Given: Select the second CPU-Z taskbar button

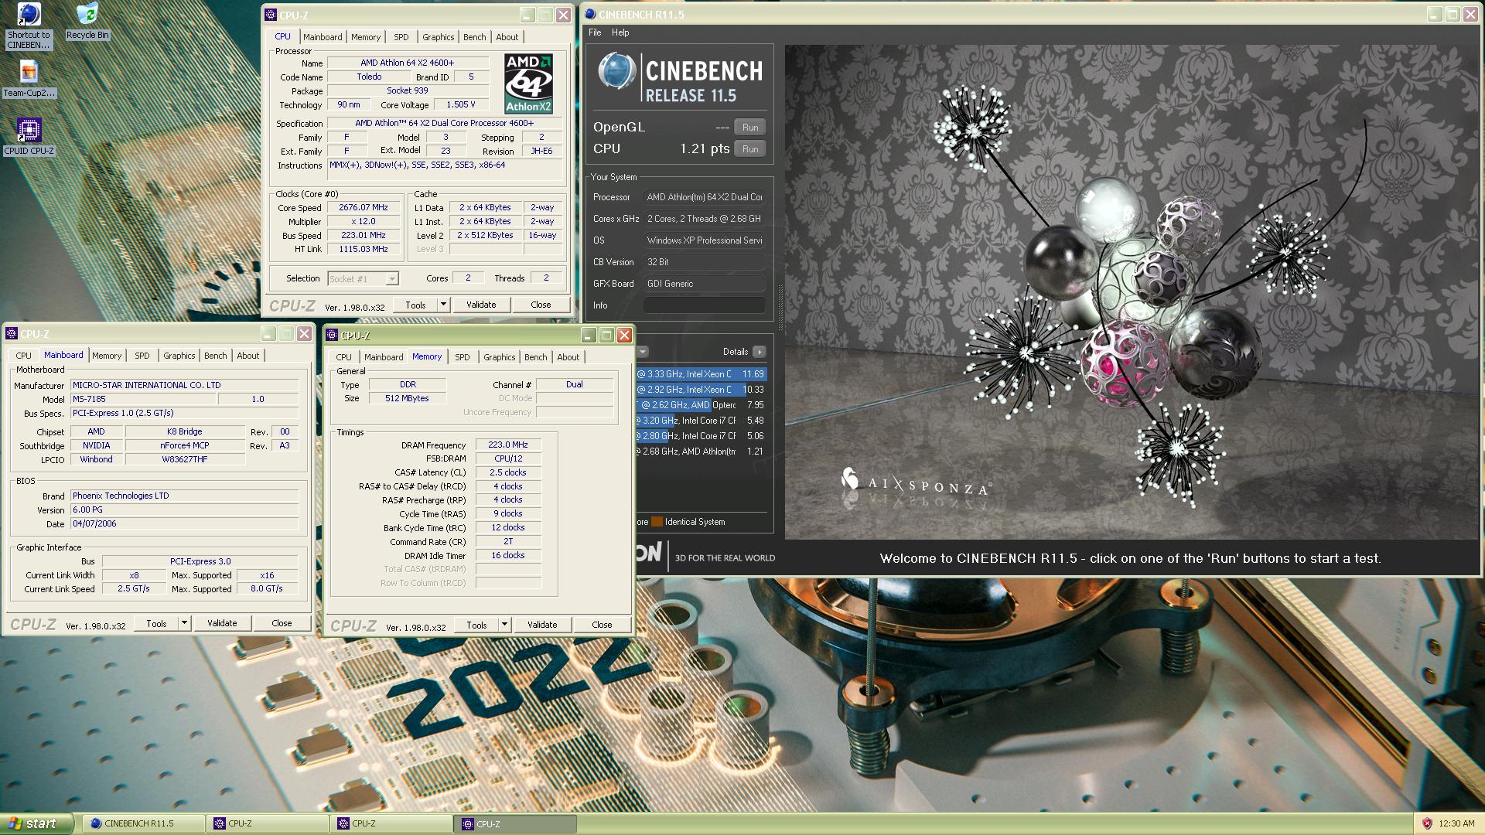Looking at the screenshot, I should click(x=391, y=823).
